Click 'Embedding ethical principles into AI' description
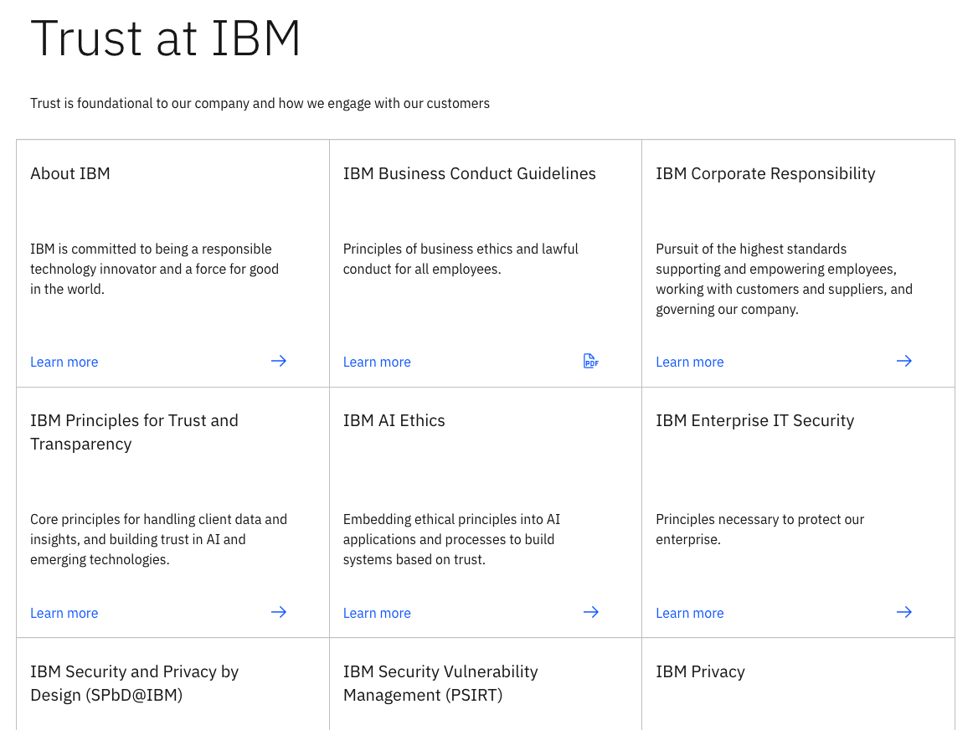Image resolution: width=978 pixels, height=730 pixels. (451, 539)
